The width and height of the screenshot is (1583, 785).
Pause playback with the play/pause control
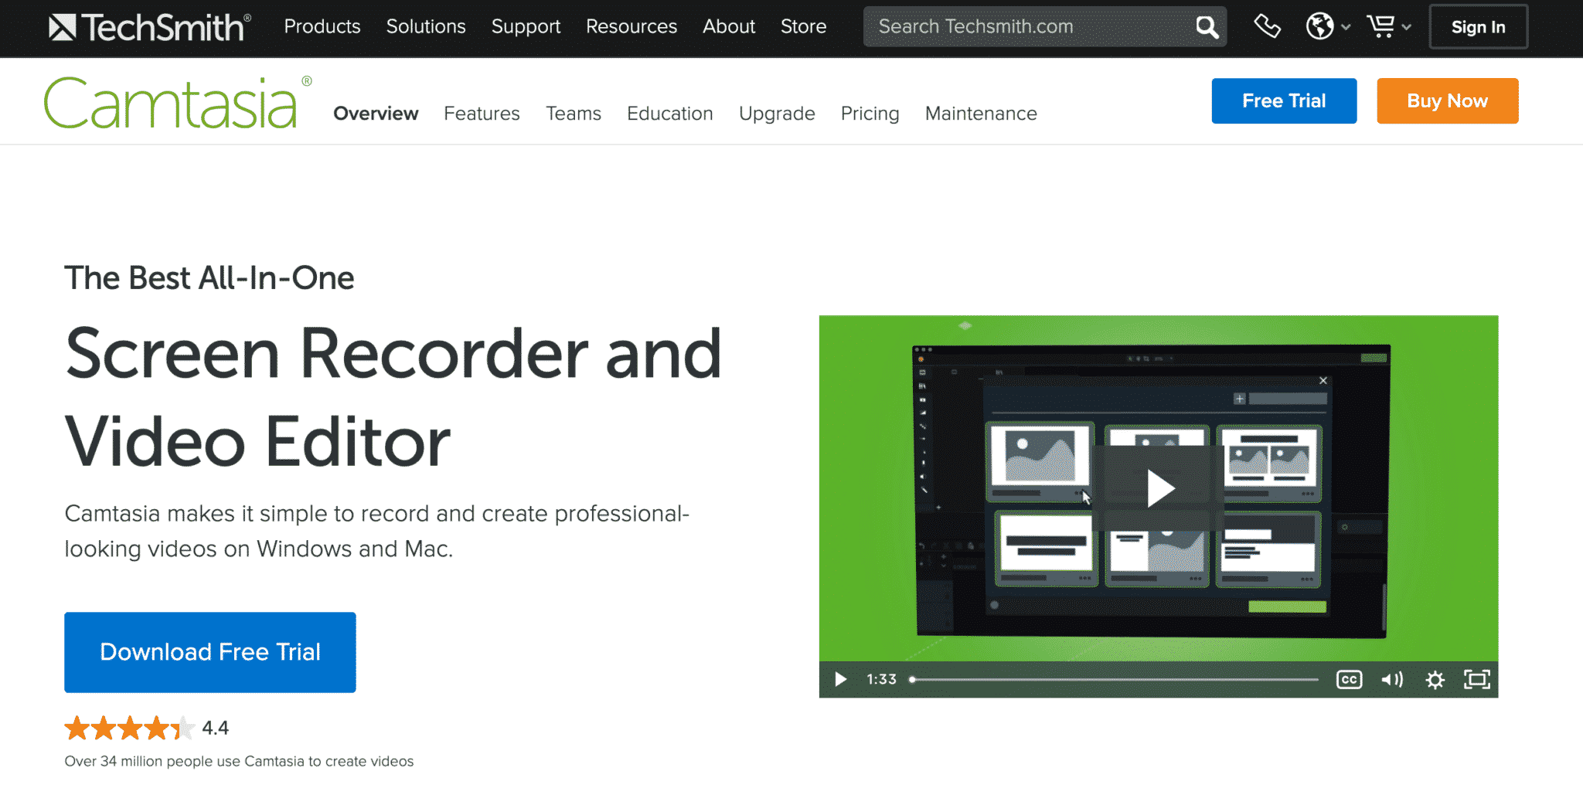(840, 679)
